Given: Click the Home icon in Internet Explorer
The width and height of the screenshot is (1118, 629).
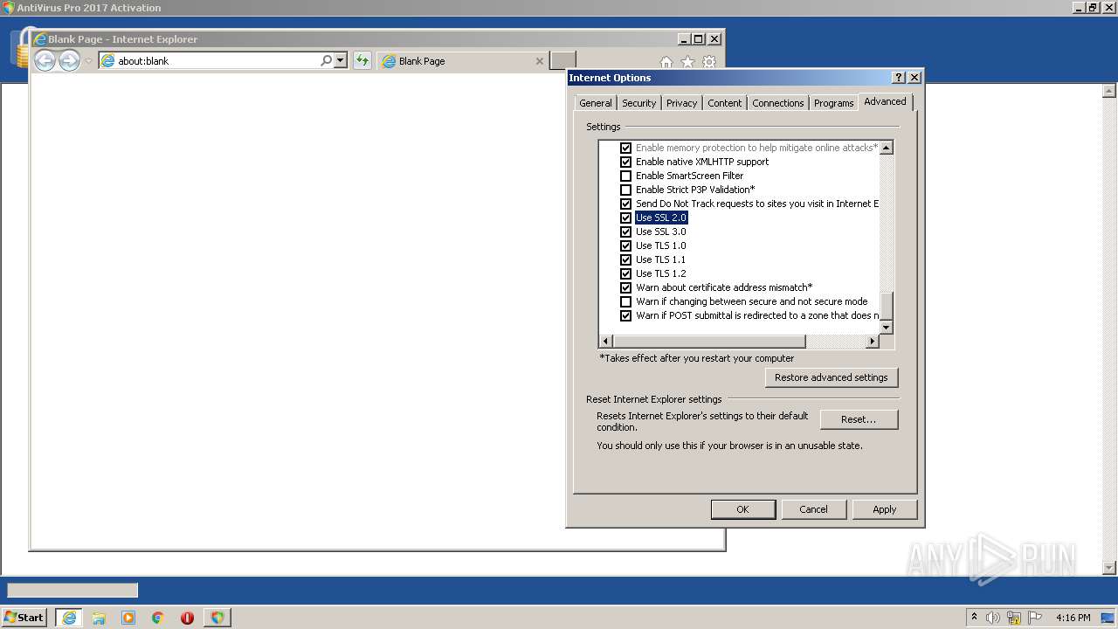Looking at the screenshot, I should (x=666, y=62).
